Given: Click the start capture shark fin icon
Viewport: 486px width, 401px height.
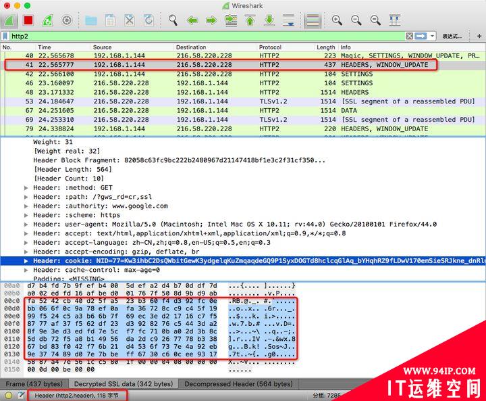Looking at the screenshot, I should tap(9, 21).
